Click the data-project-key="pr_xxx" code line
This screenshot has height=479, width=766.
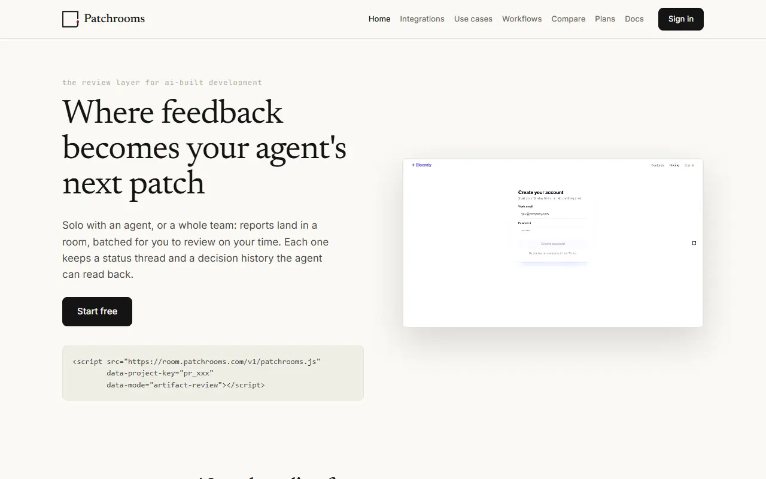[160, 373]
